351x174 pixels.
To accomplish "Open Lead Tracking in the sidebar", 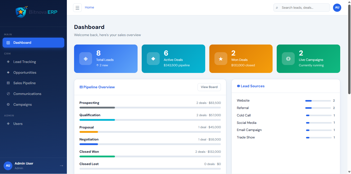I will click(25, 62).
